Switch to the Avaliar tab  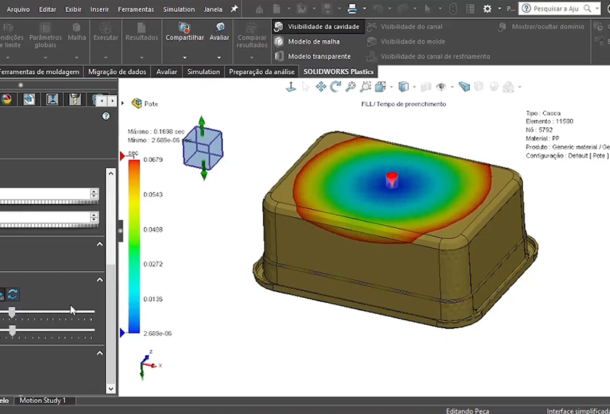click(x=166, y=72)
